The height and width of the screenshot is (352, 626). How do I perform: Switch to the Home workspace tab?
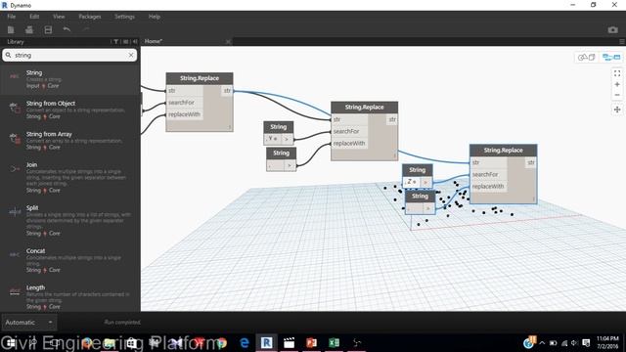[154, 41]
